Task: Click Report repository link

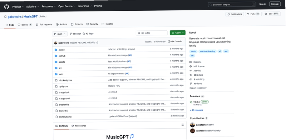Action: pyautogui.click(x=198, y=88)
